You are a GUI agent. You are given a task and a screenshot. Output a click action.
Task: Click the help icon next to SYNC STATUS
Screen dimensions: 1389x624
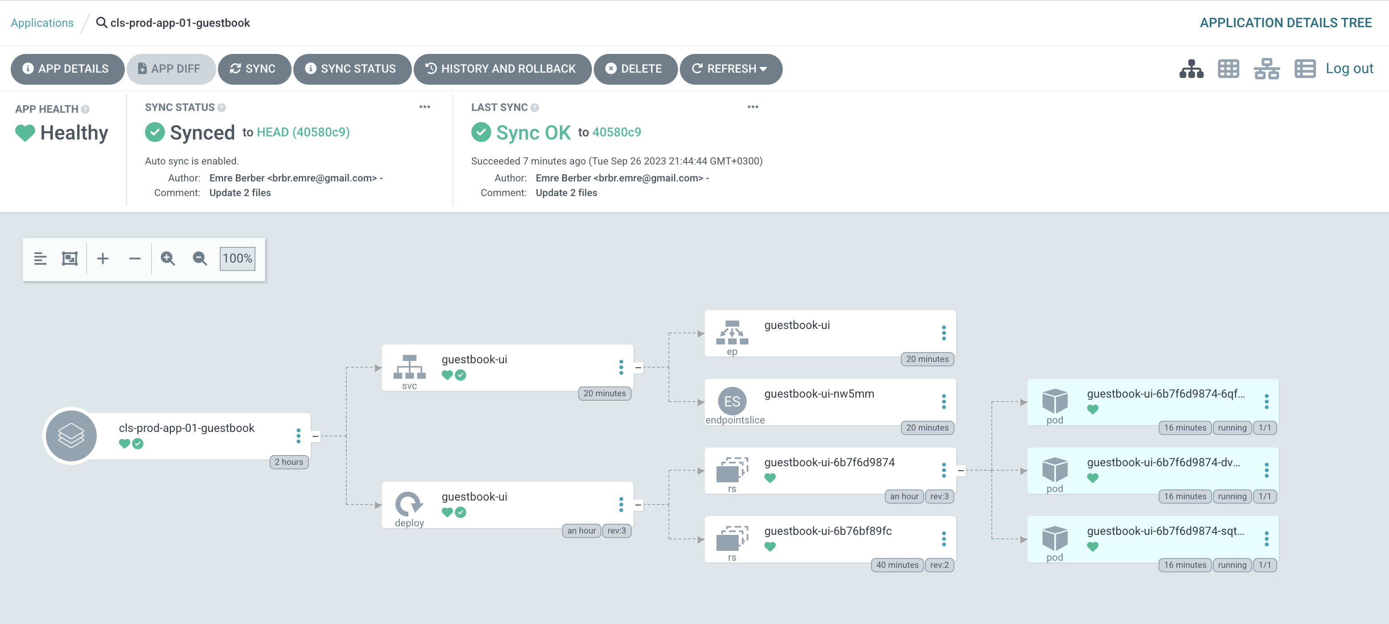coord(222,108)
